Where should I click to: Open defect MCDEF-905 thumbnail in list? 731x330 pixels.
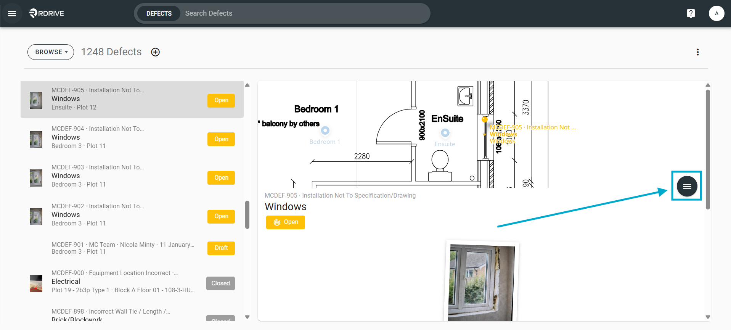point(36,100)
